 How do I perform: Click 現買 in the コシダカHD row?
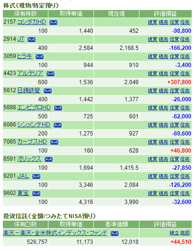(152, 22)
